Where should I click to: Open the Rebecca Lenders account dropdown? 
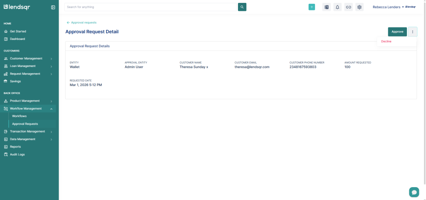[x=389, y=7]
